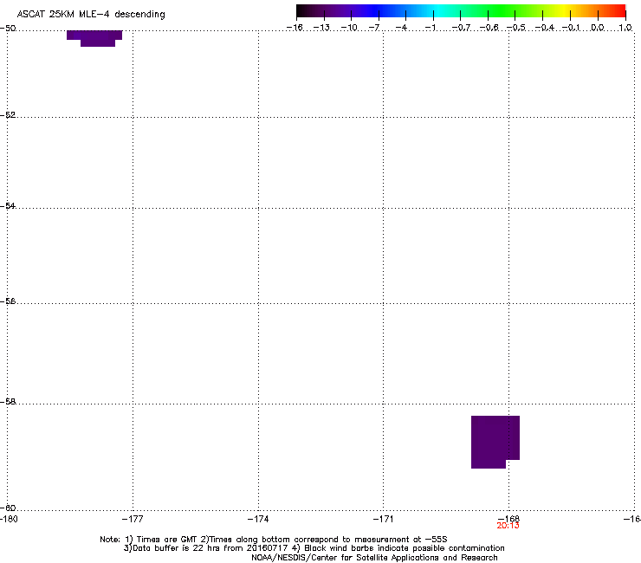Click the -54 latitude axis label
Screen dimensions: 641x563
(8, 205)
